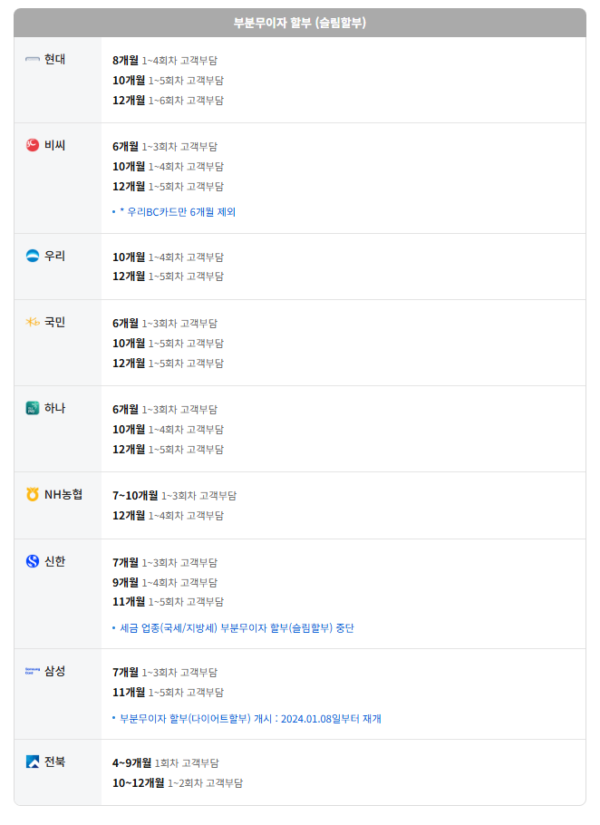Select the NH농협 card name label
This screenshot has height=825, width=600.
coord(63,495)
